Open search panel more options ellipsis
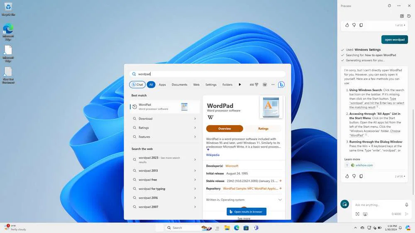 [273, 85]
